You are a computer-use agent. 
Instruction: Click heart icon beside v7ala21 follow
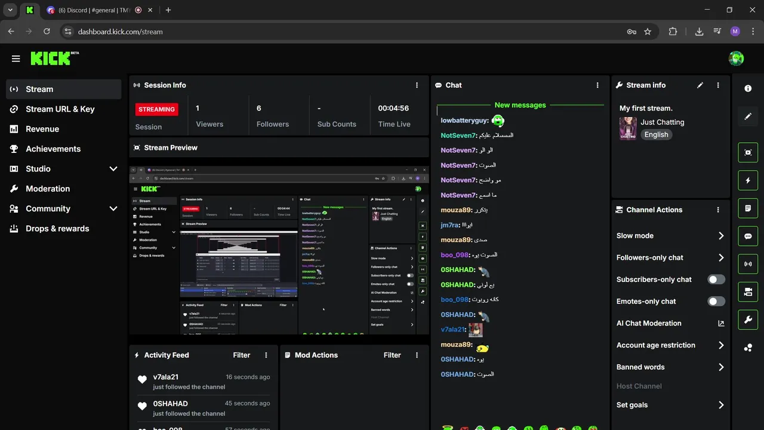coord(142,380)
